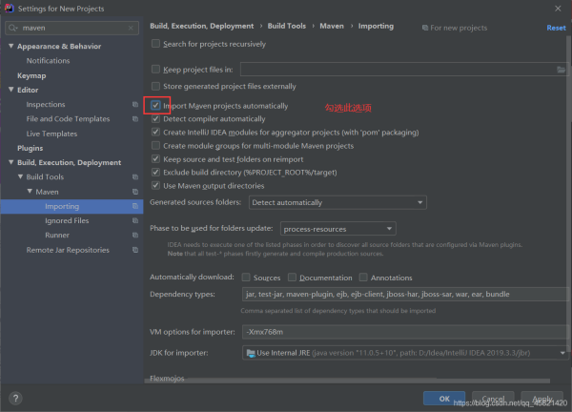Check Keep project files in option
This screenshot has width=572, height=412.
[x=155, y=70]
